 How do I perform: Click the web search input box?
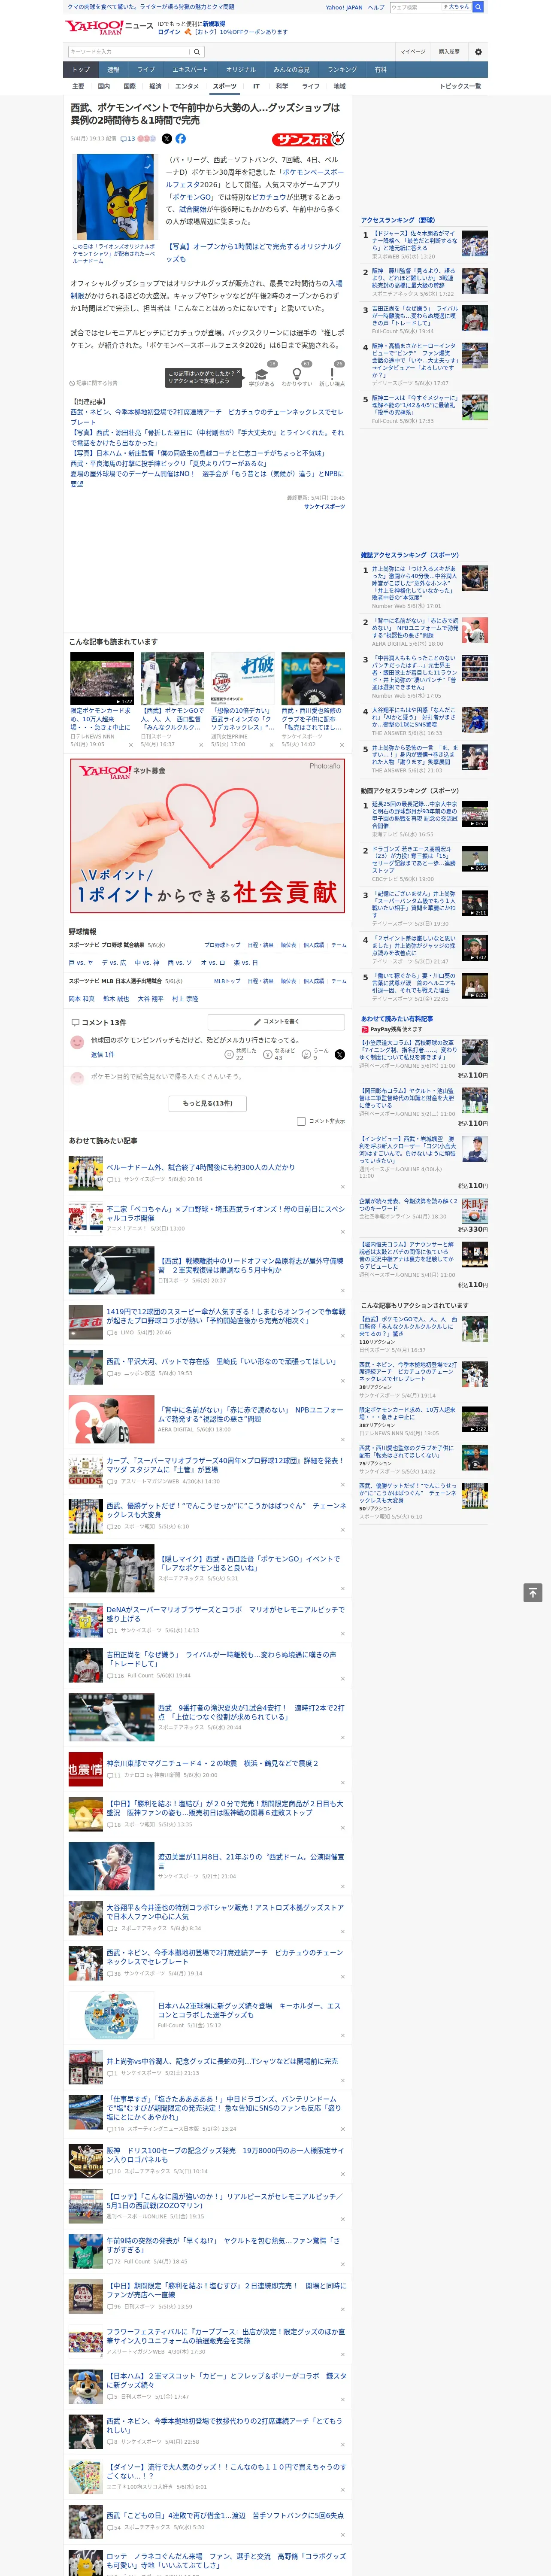tap(415, 7)
